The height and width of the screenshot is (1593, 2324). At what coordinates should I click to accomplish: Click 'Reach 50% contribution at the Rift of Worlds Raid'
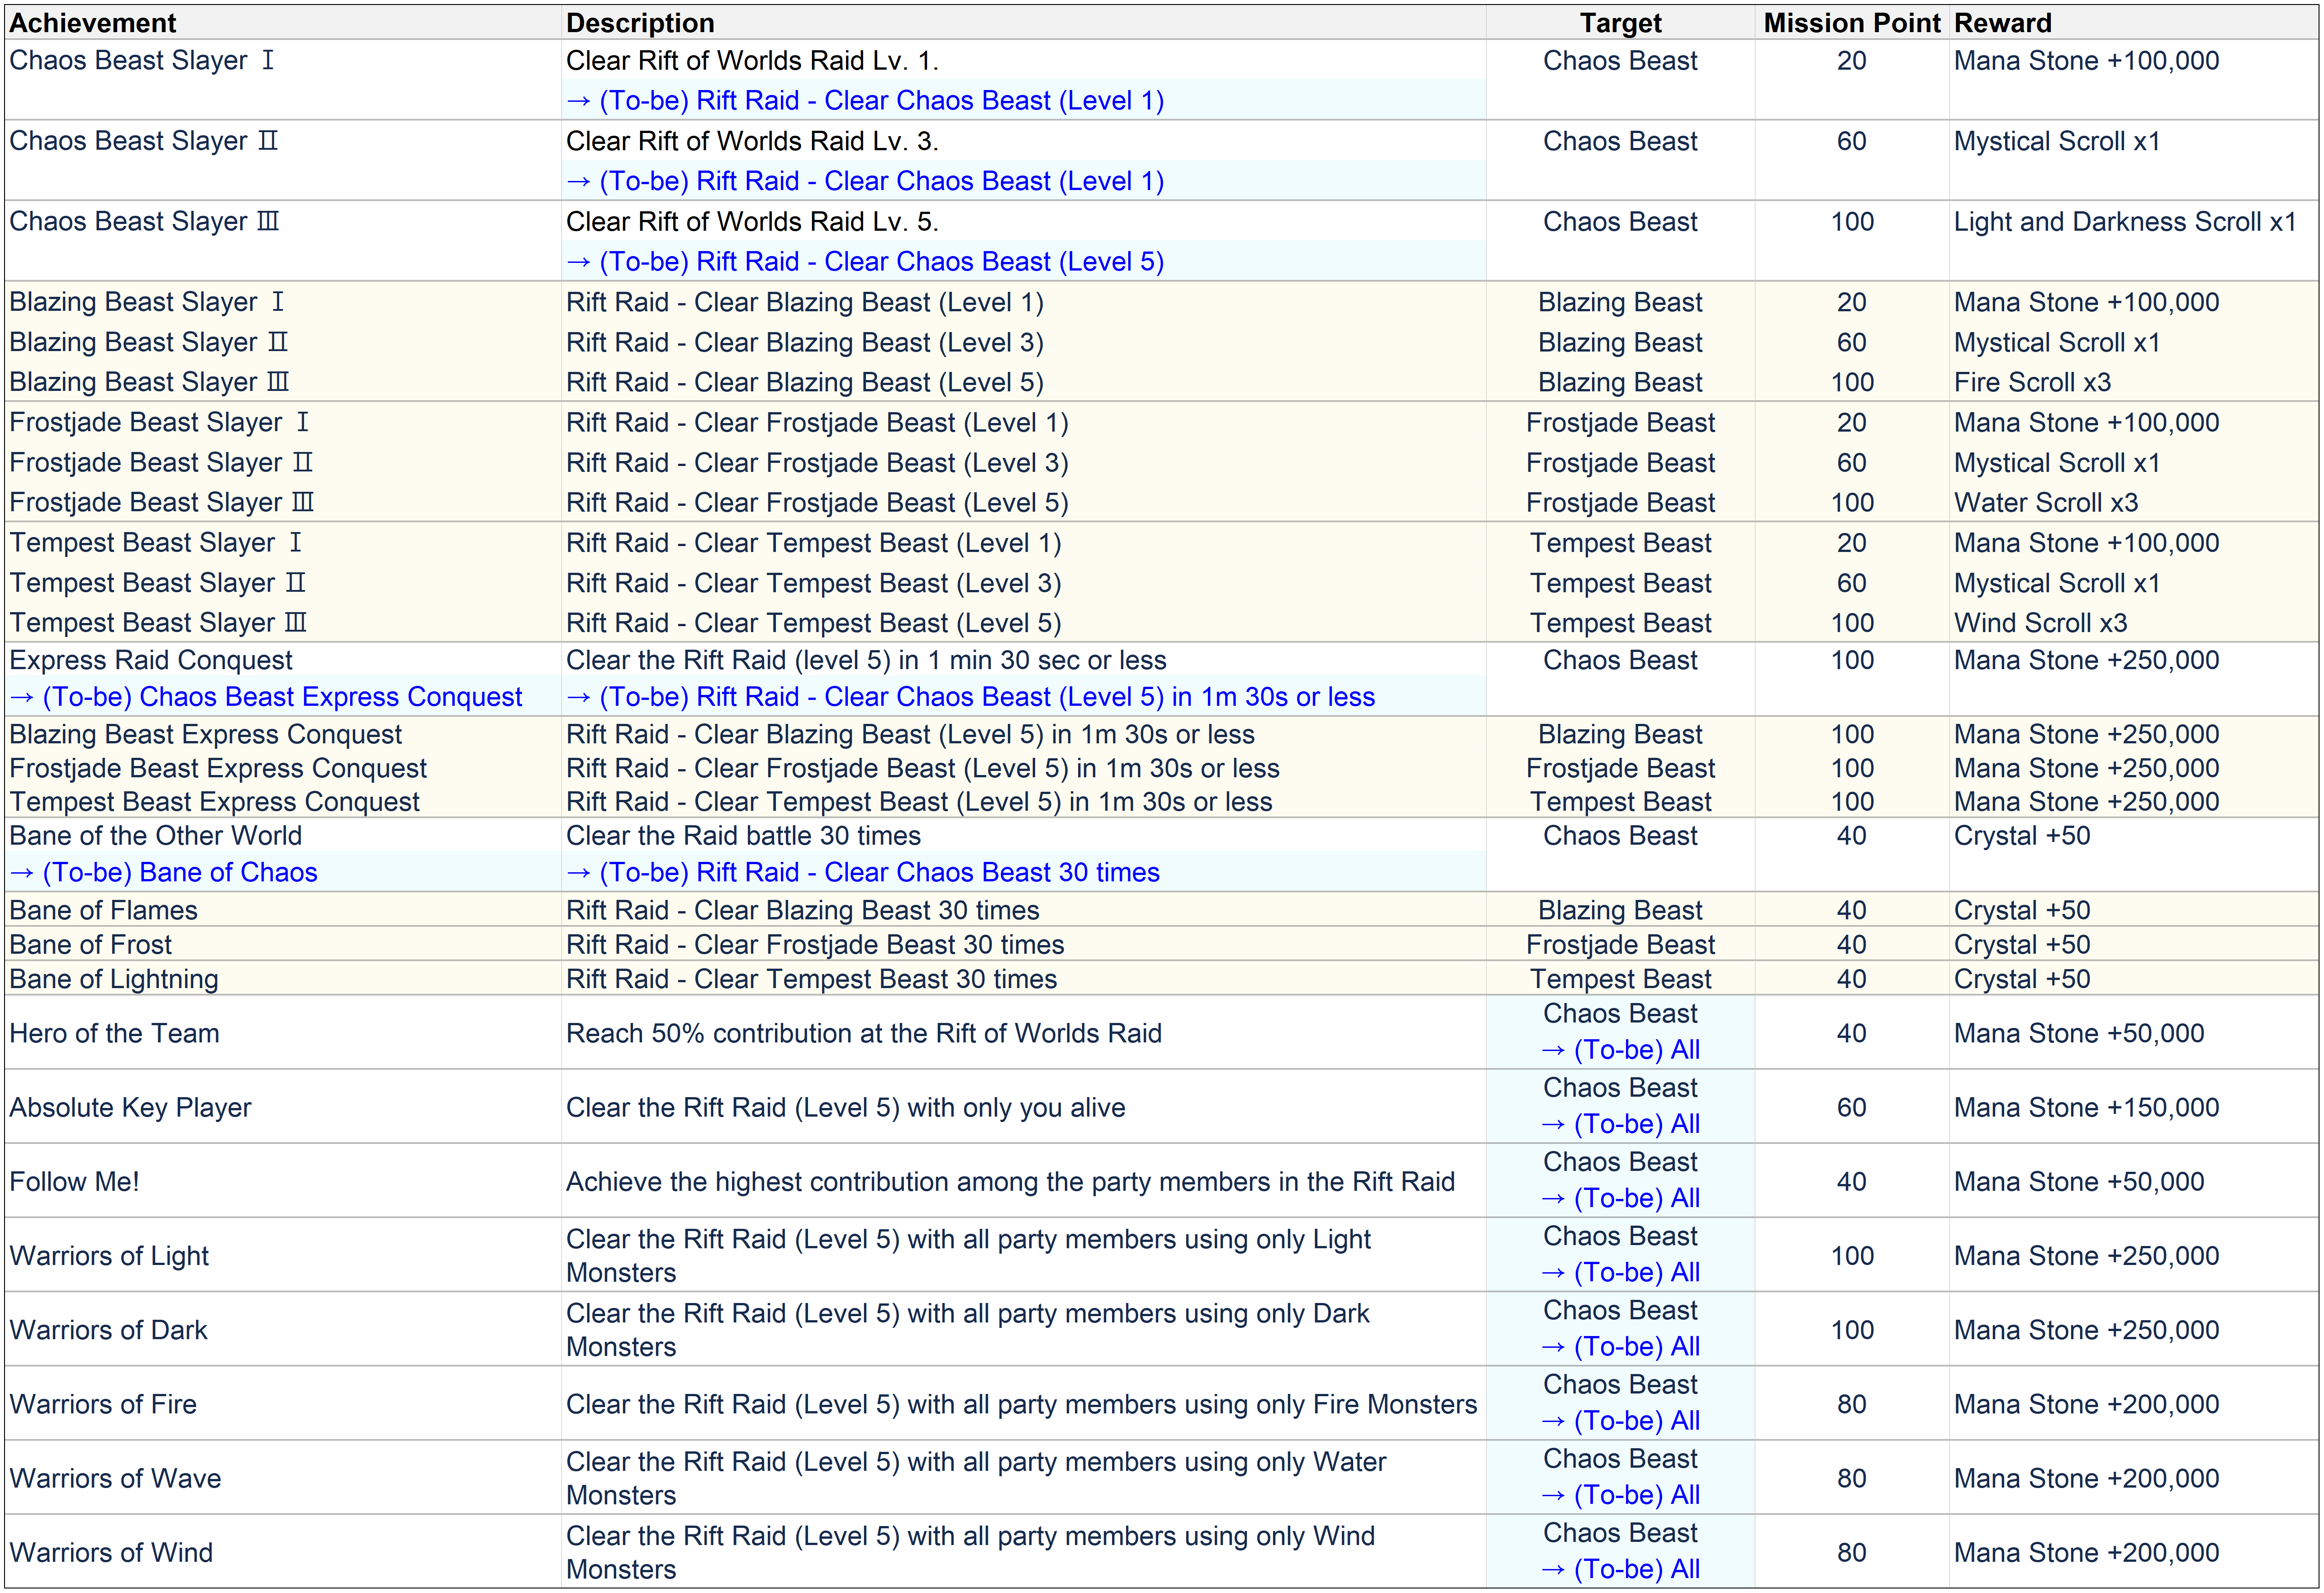coord(864,1033)
